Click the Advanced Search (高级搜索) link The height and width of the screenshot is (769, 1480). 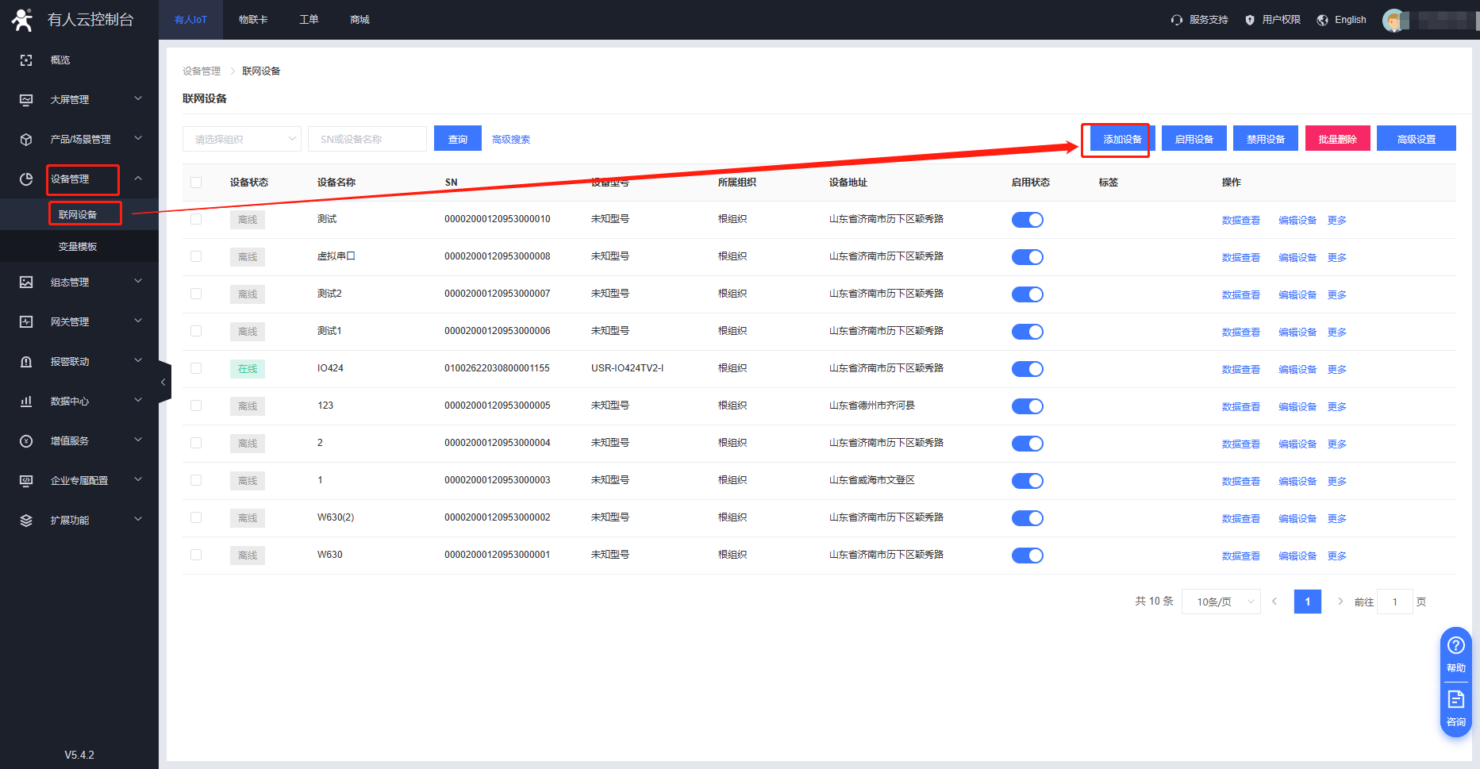click(511, 140)
